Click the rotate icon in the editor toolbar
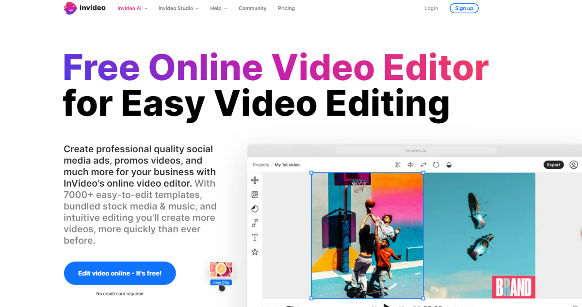This screenshot has width=582, height=307. (x=436, y=165)
